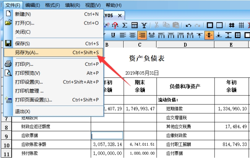Close the document tab with X
The image size is (250, 158).
(x=120, y=15)
